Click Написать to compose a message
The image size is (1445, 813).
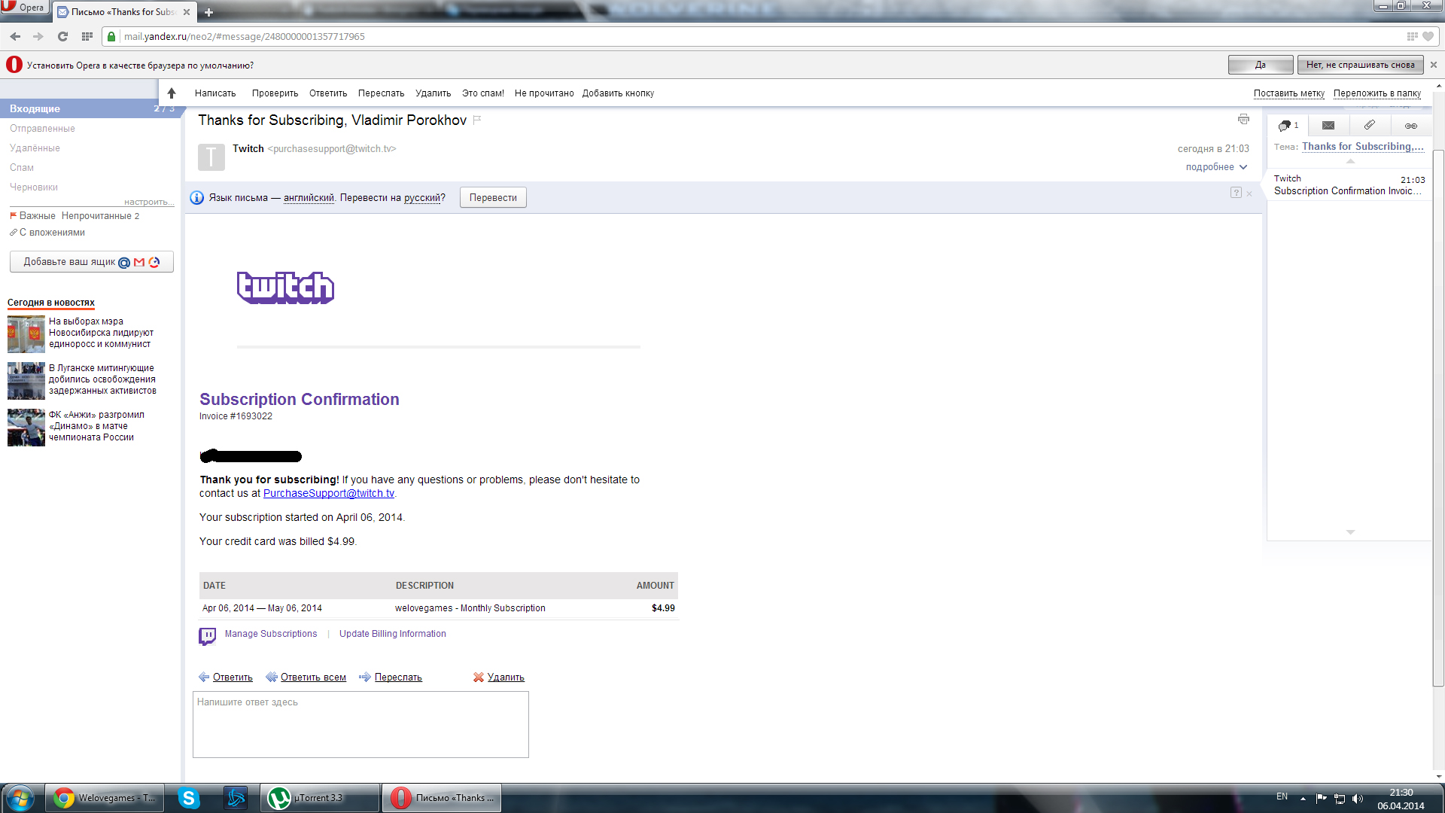[215, 93]
